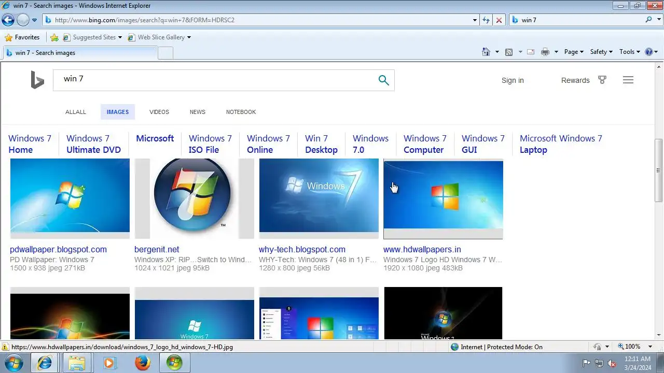The width and height of the screenshot is (664, 373).
Task: Click the www.hdwallpapers.in source link
Action: tap(422, 249)
